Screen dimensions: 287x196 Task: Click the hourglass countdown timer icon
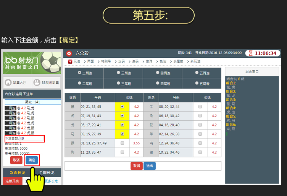(x=250, y=53)
